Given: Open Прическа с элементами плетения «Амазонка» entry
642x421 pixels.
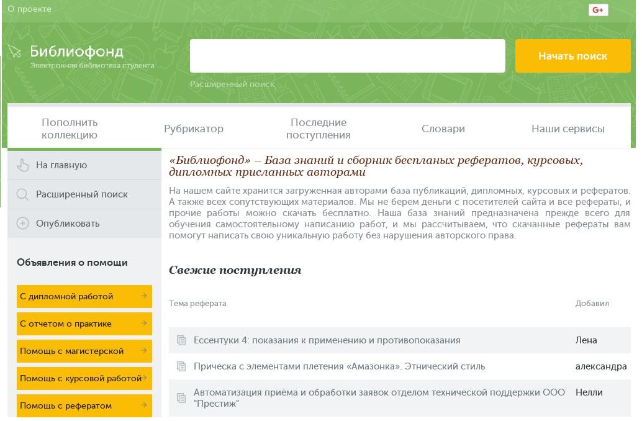Looking at the screenshot, I should [x=339, y=366].
